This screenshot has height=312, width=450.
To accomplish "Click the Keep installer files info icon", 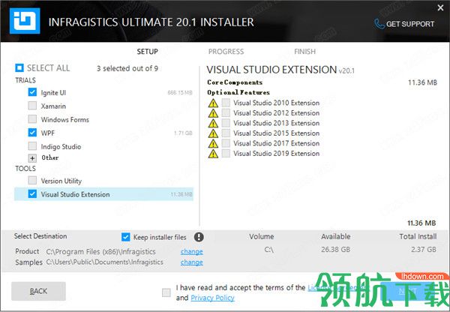I will (x=199, y=237).
